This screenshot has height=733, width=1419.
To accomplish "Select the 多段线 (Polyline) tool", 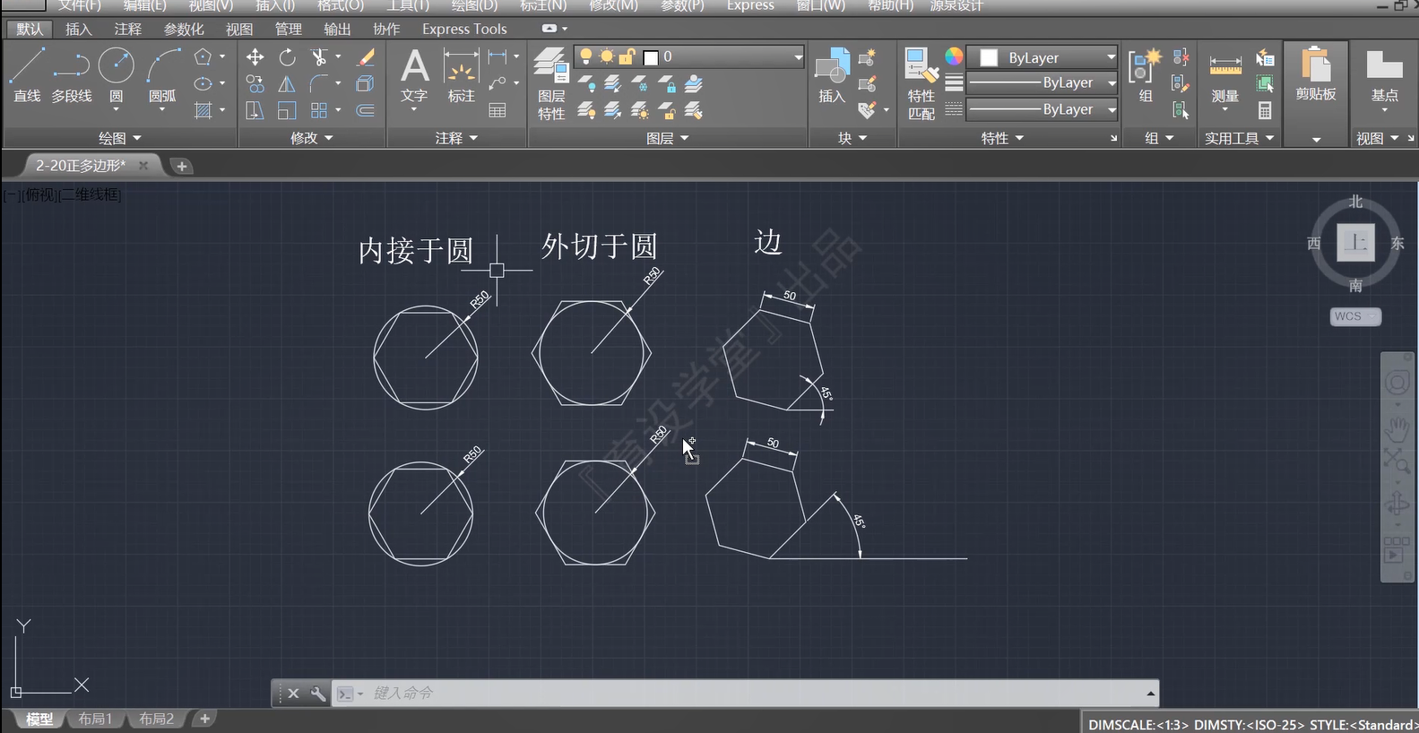I will click(72, 74).
